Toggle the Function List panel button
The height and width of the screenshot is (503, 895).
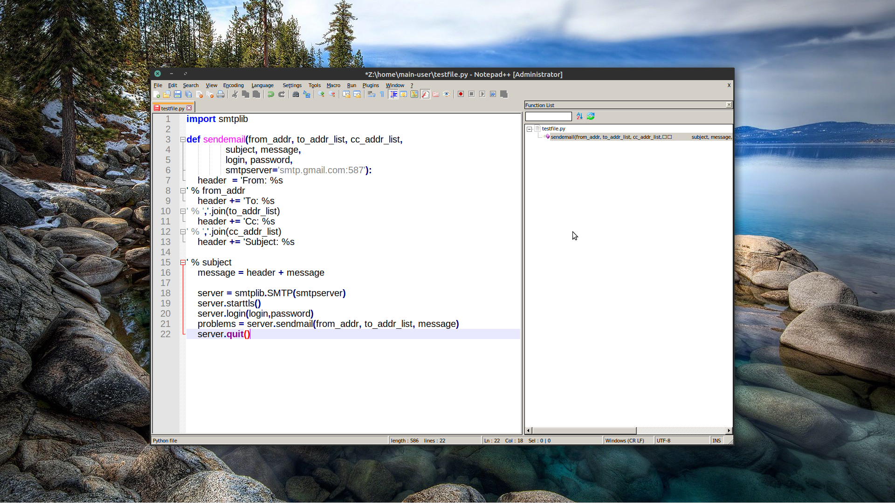click(x=425, y=94)
